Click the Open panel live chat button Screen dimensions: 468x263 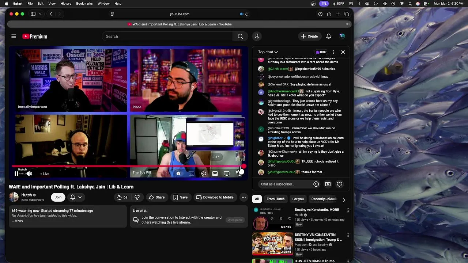pos(235,220)
